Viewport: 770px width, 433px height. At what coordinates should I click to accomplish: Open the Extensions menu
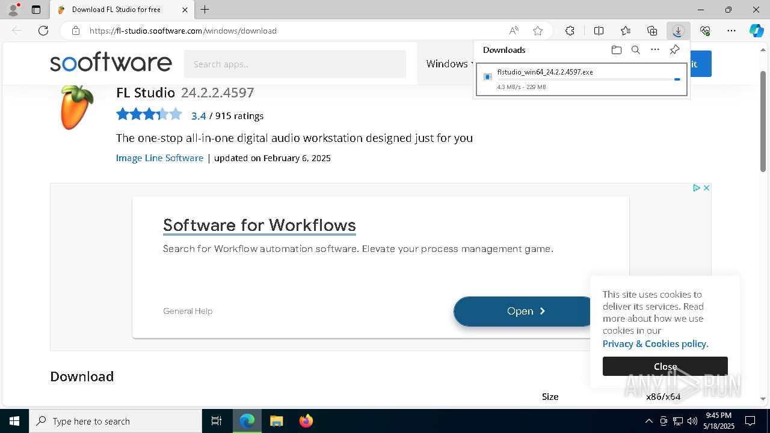tap(570, 31)
